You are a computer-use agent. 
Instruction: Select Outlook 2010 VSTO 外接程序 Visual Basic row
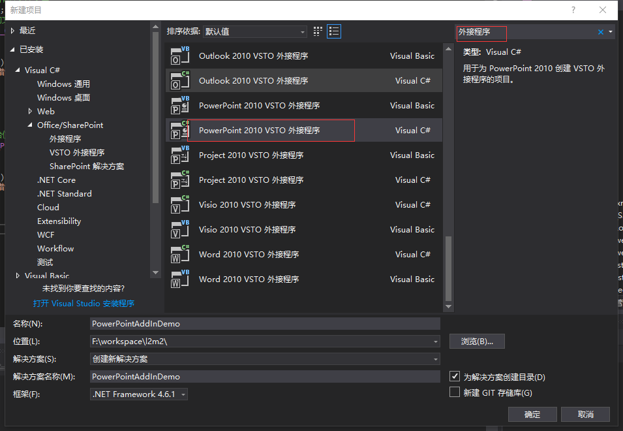click(303, 56)
